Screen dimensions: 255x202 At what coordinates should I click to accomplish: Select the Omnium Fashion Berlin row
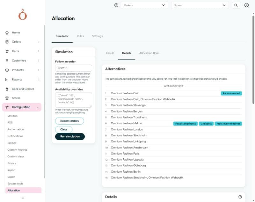click(173, 172)
